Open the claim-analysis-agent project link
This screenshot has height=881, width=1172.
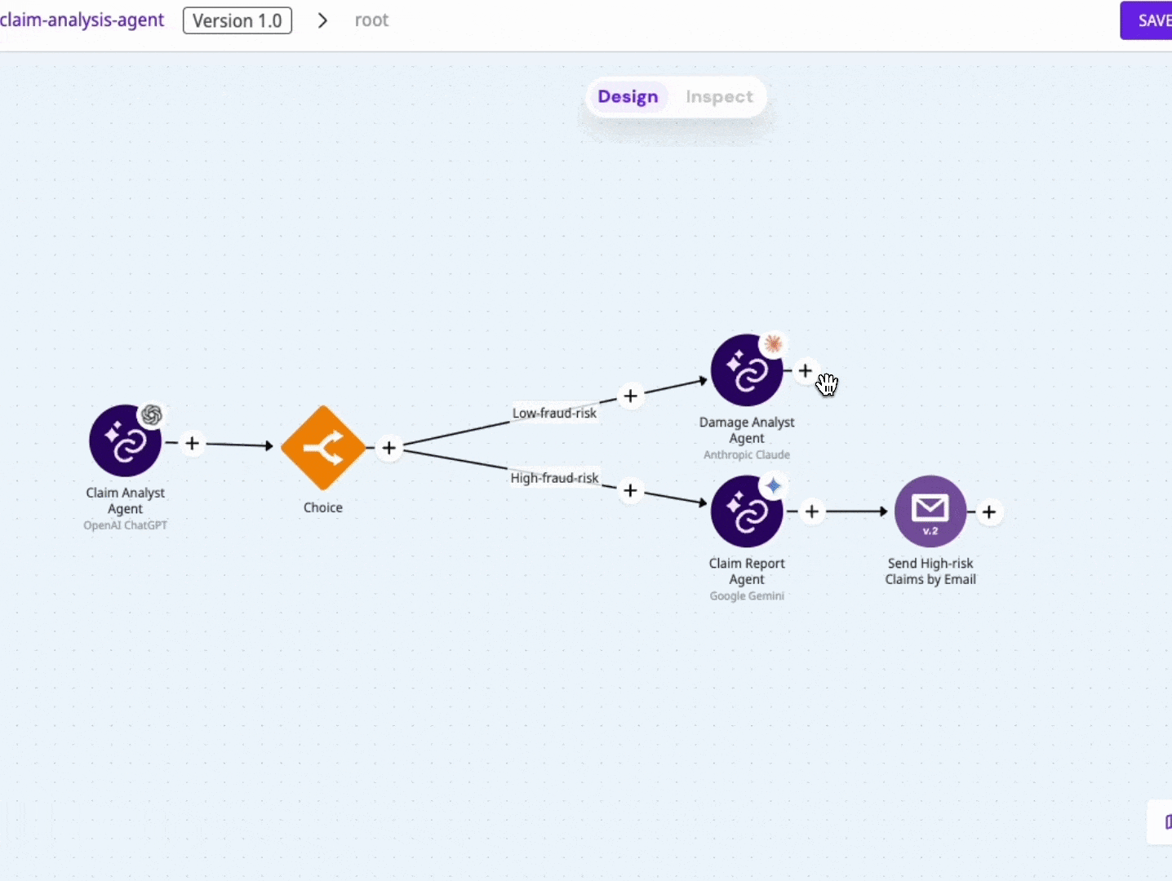pyautogui.click(x=82, y=20)
